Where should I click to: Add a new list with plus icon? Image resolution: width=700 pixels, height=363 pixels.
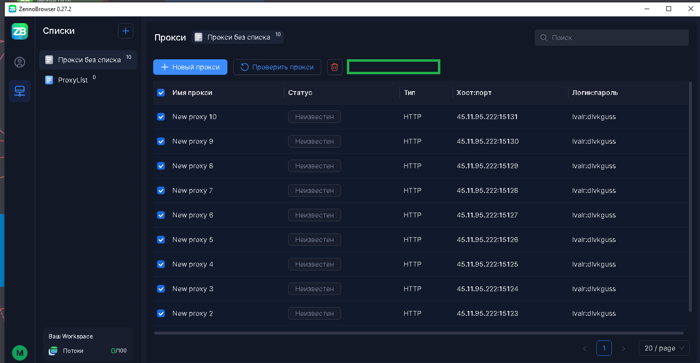126,31
